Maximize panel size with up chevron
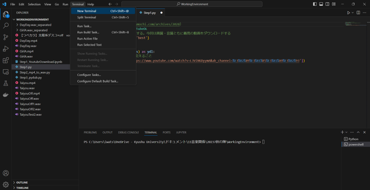This screenshot has width=370, height=190. pyautogui.click(x=358, y=133)
